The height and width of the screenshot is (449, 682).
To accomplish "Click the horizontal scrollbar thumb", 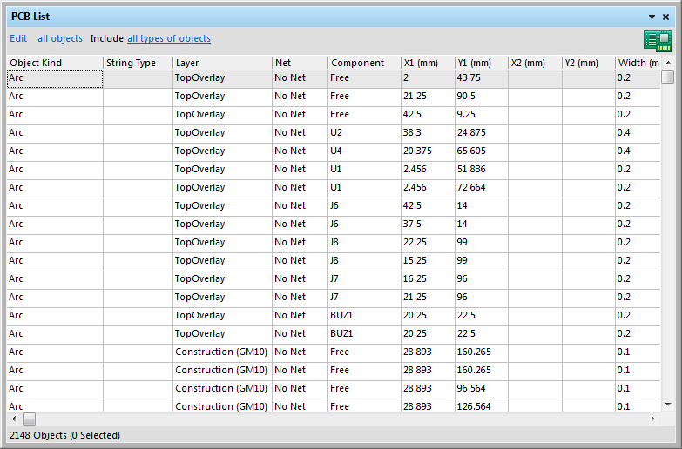I will [x=29, y=419].
